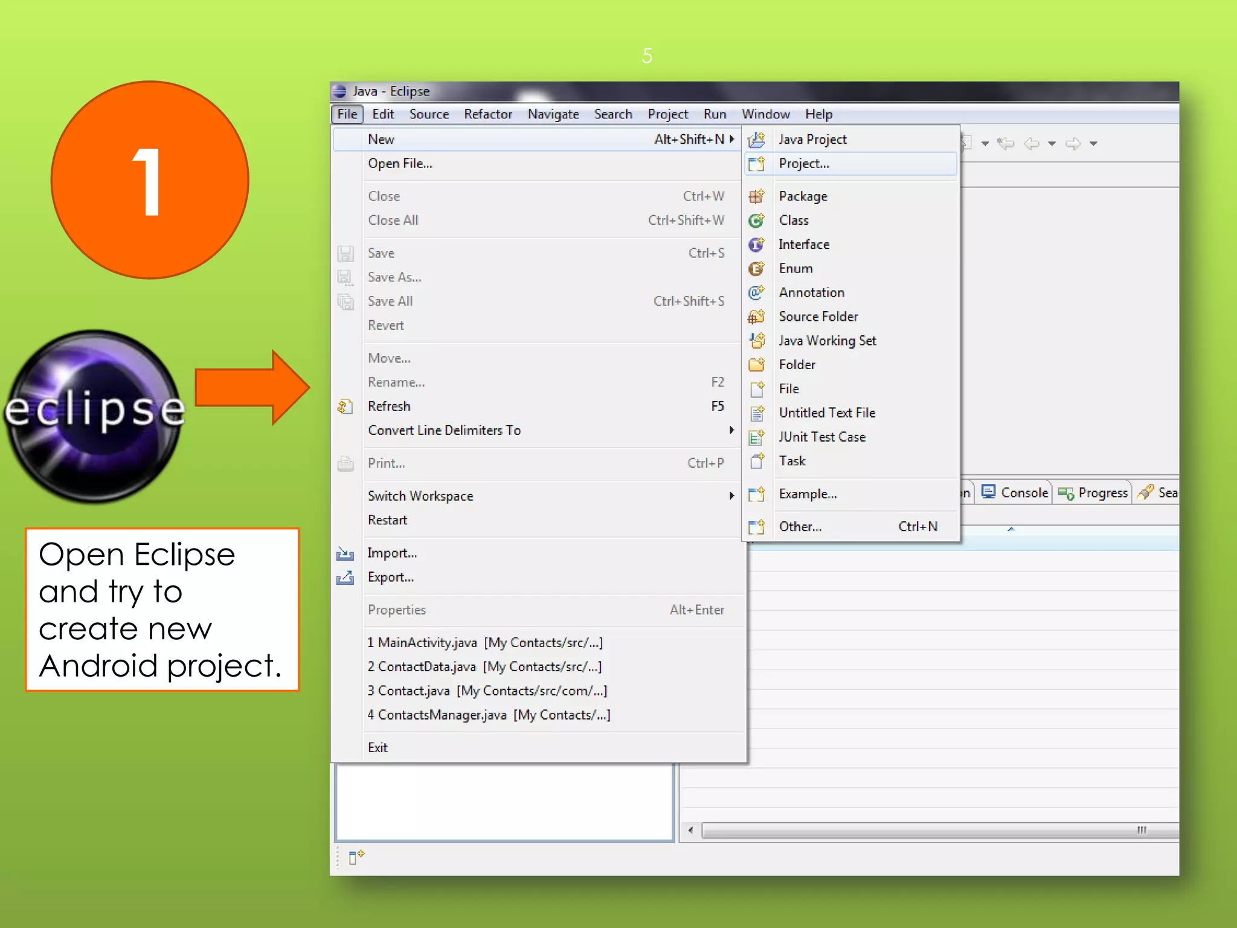Expand Convert Line Delimiters To submenu

732,430
